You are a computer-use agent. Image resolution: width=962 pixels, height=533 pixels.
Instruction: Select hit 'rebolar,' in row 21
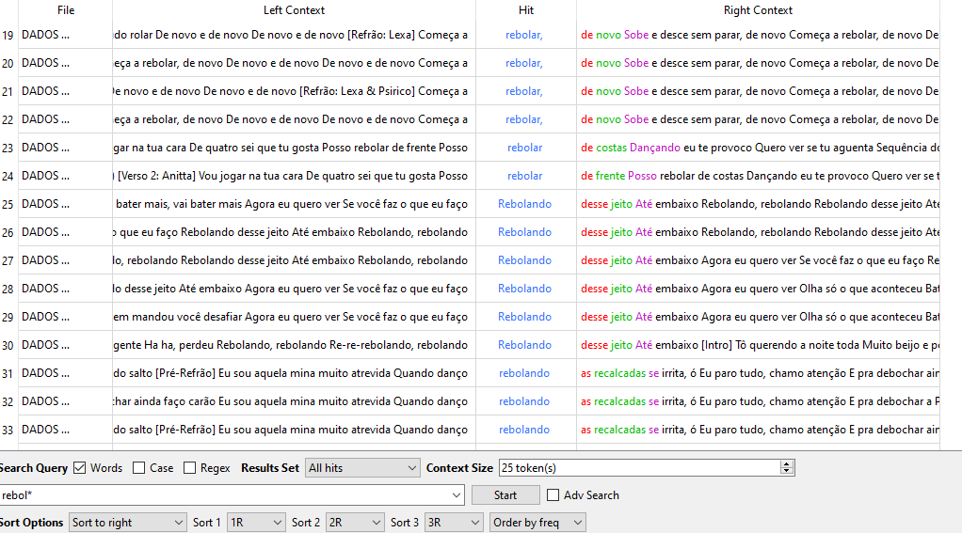coord(524,91)
